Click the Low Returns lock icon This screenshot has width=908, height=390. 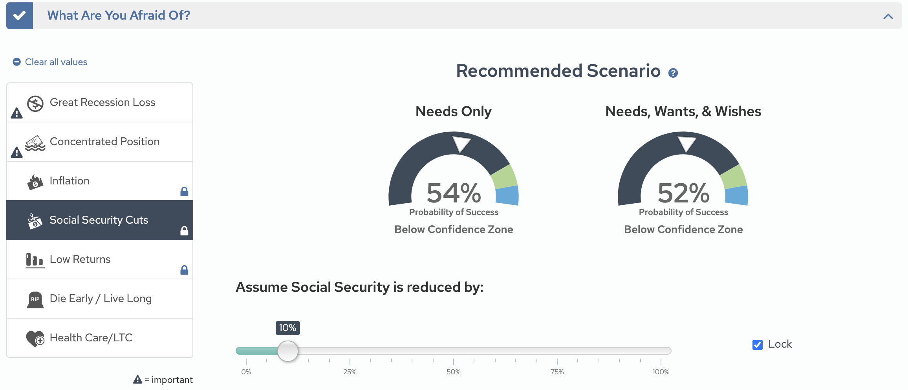(184, 270)
